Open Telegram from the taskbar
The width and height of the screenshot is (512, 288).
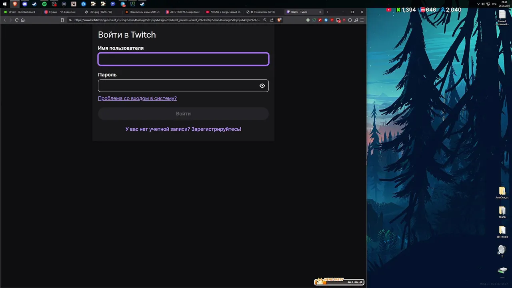[122, 4]
